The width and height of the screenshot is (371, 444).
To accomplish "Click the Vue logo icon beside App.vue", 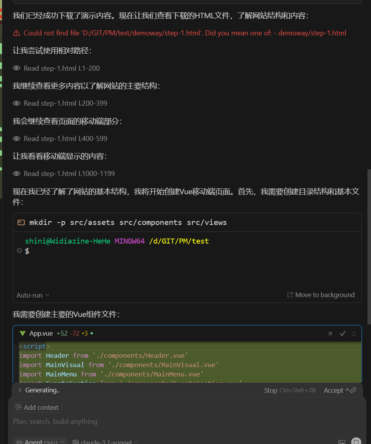I will [23, 333].
